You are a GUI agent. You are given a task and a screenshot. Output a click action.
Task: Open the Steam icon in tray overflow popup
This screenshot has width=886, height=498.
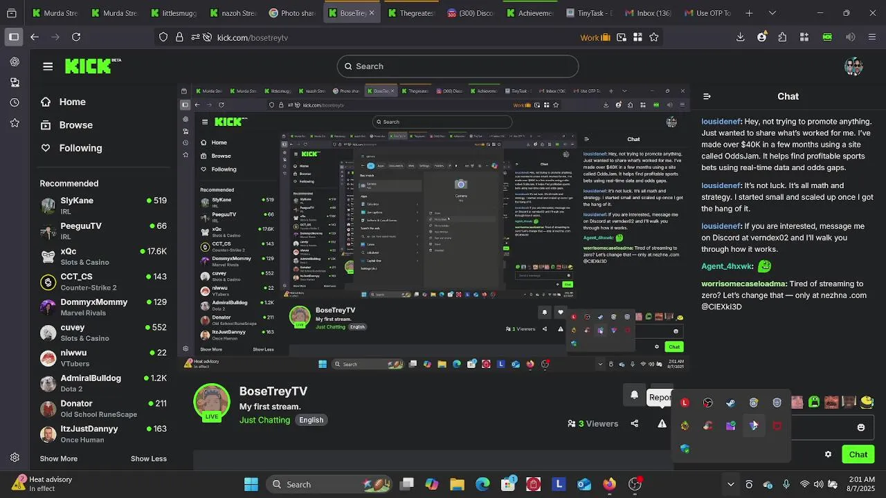(730, 403)
